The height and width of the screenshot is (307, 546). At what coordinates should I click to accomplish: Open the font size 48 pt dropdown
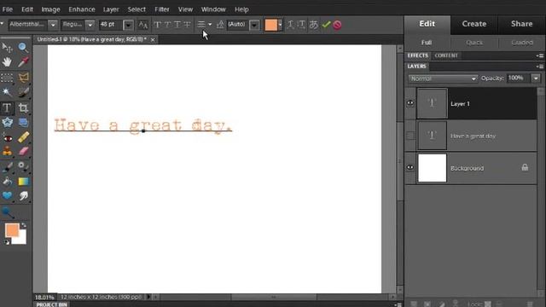pyautogui.click(x=128, y=25)
